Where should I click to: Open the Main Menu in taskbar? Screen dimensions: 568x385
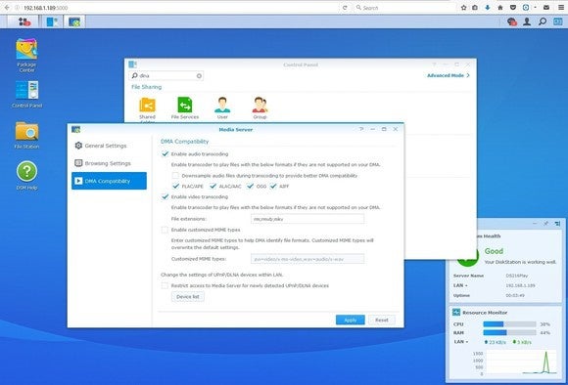pos(24,21)
